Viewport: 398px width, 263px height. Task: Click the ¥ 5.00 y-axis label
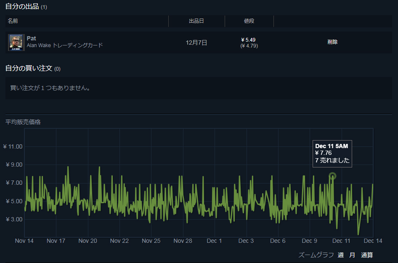pos(14,201)
